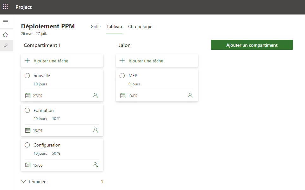
Task: Assign a person to Formation task
Action: pyautogui.click(x=96, y=130)
